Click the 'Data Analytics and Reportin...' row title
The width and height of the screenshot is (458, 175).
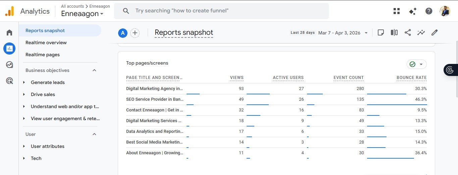[x=155, y=132]
